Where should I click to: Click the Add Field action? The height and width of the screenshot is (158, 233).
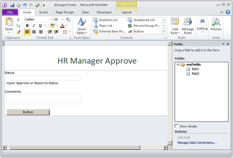point(184,137)
